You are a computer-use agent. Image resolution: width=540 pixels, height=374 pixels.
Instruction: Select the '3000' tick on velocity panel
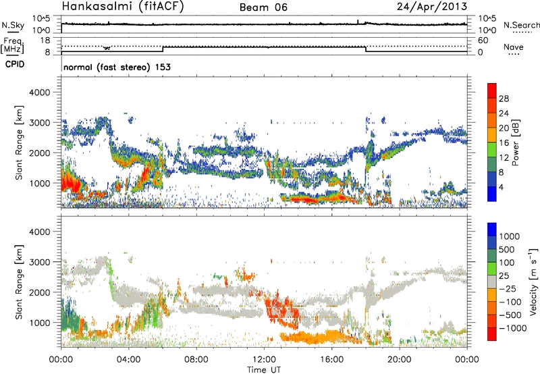[x=39, y=262]
